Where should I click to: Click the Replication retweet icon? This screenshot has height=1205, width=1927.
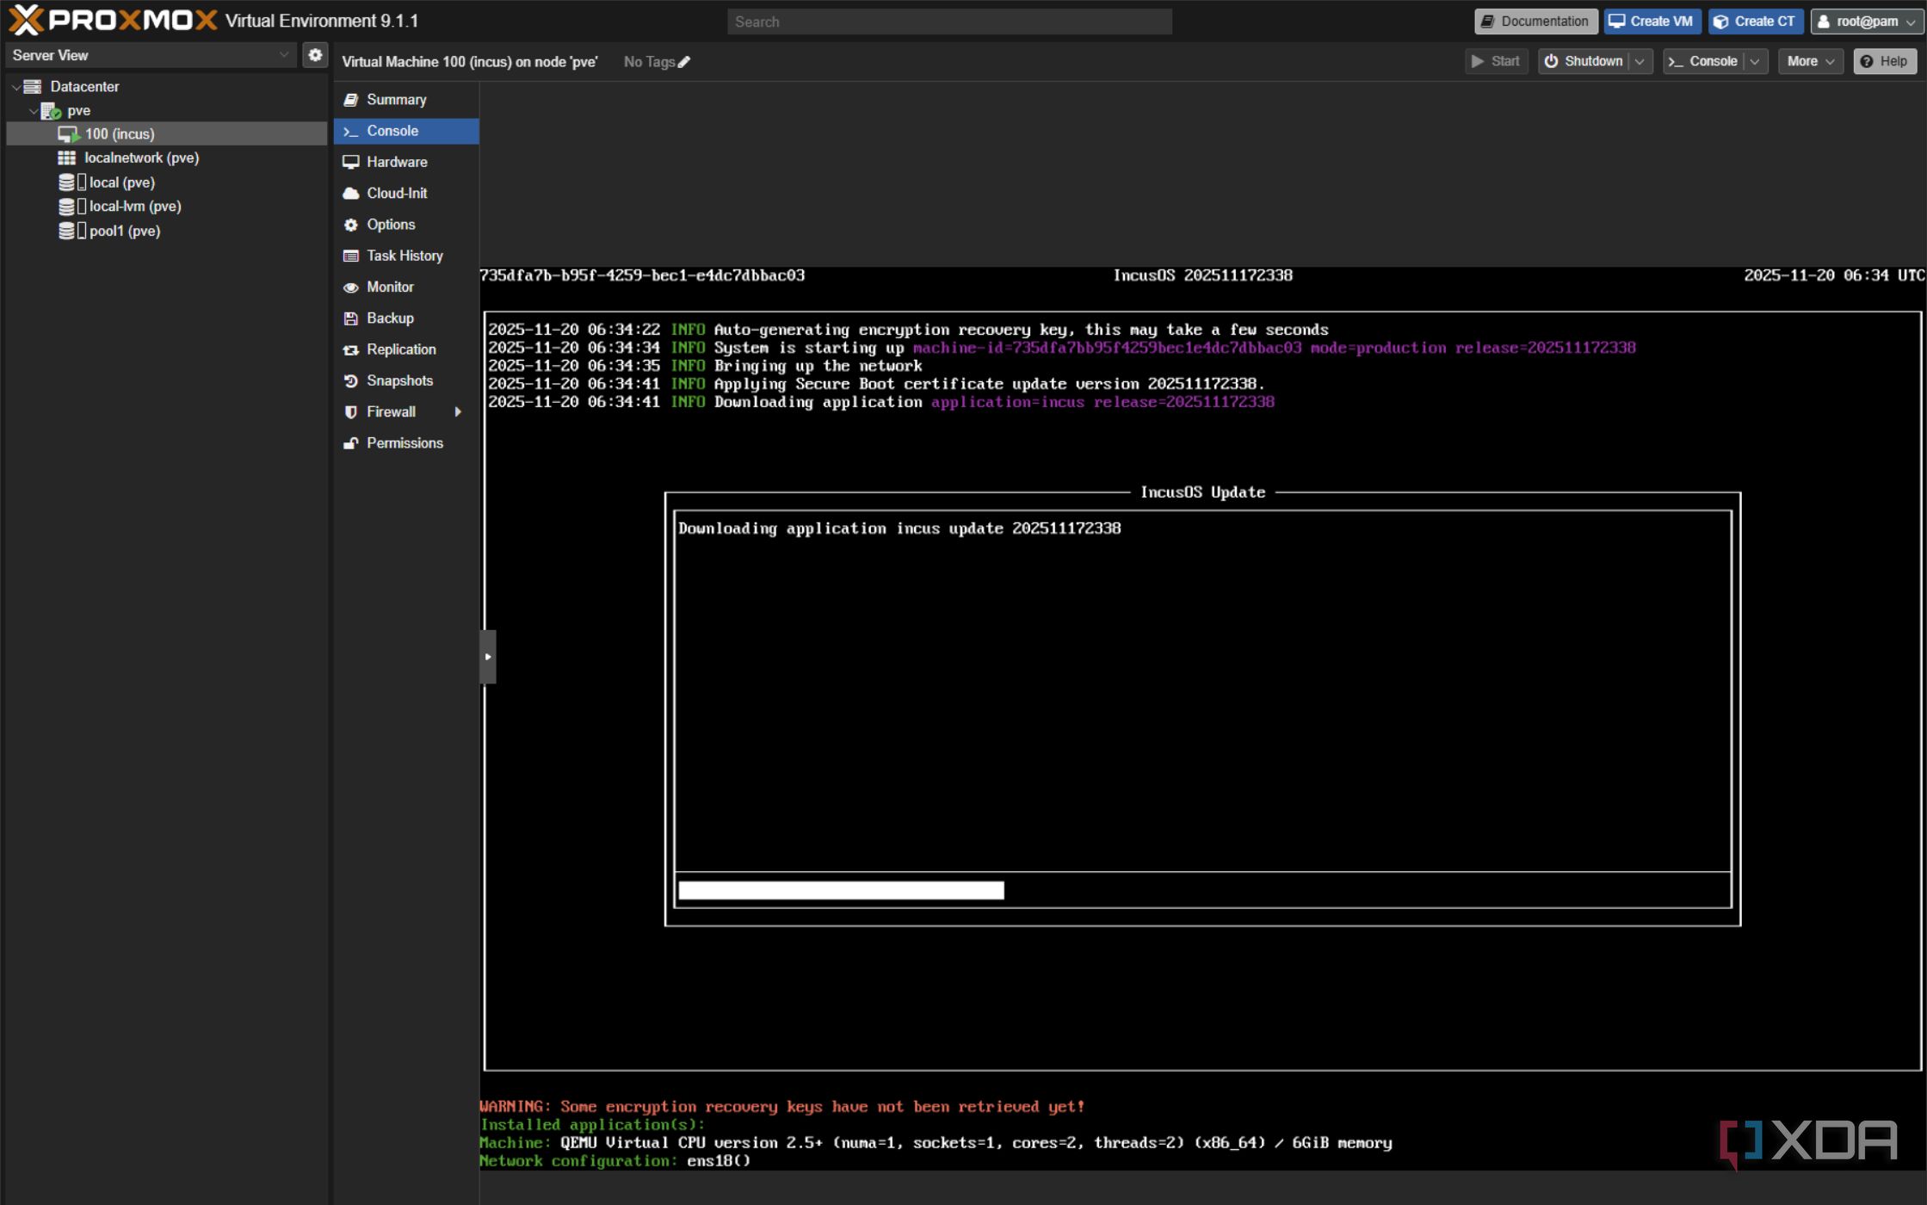click(350, 349)
